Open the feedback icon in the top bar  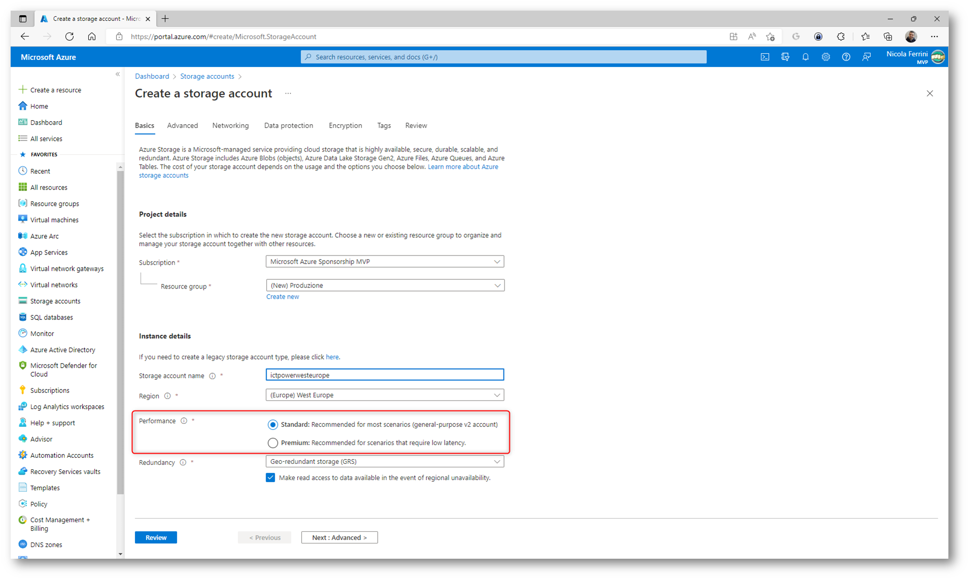click(866, 57)
